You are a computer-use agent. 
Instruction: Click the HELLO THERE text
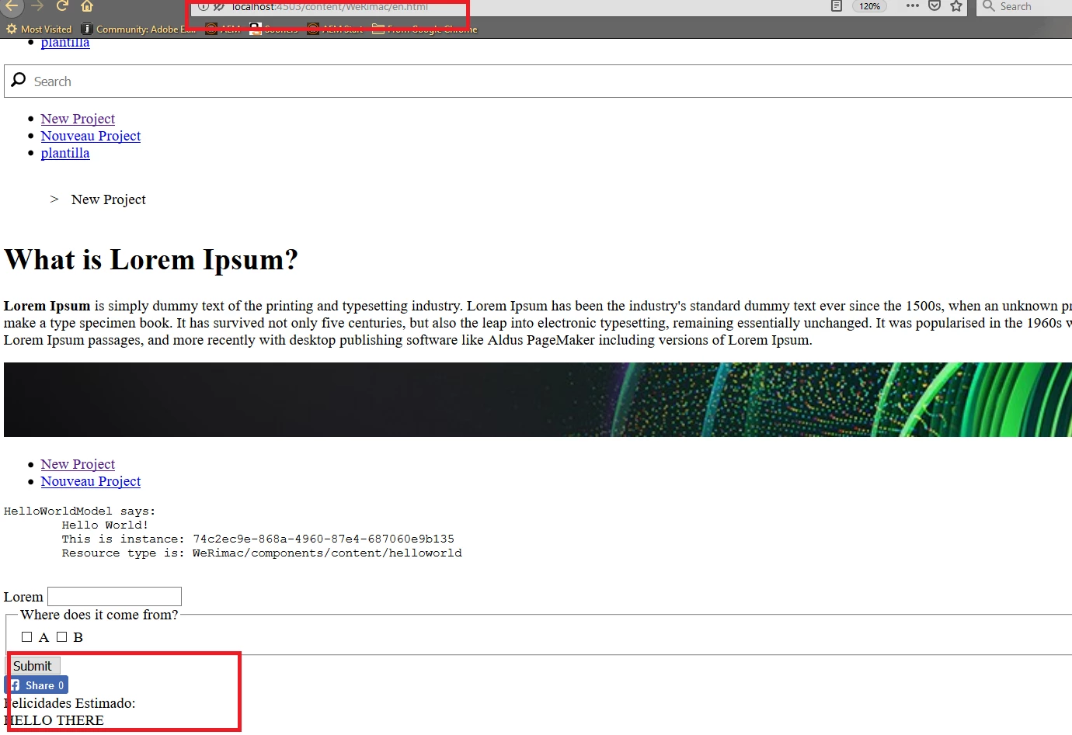coord(54,720)
